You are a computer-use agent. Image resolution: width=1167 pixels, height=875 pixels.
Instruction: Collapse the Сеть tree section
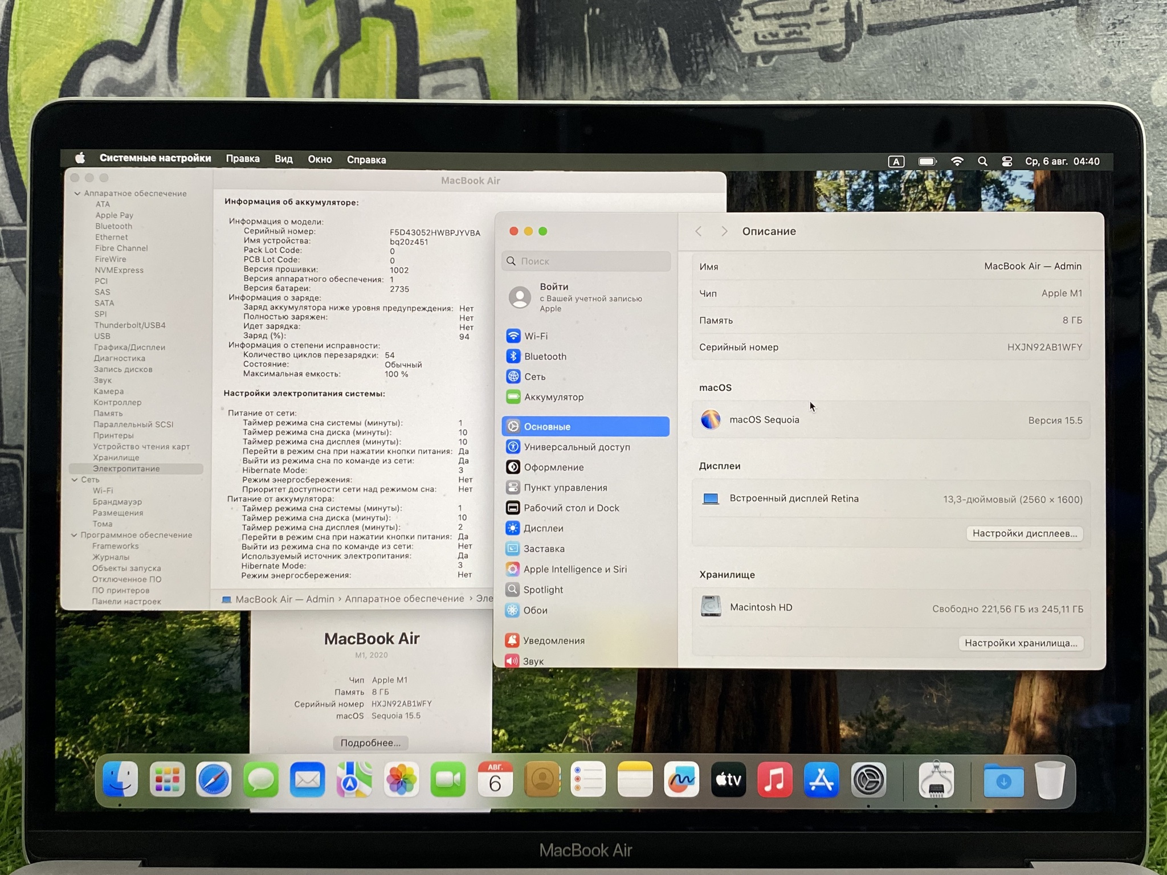[75, 480]
